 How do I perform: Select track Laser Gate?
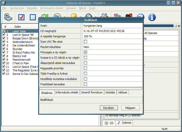coord(19,31)
